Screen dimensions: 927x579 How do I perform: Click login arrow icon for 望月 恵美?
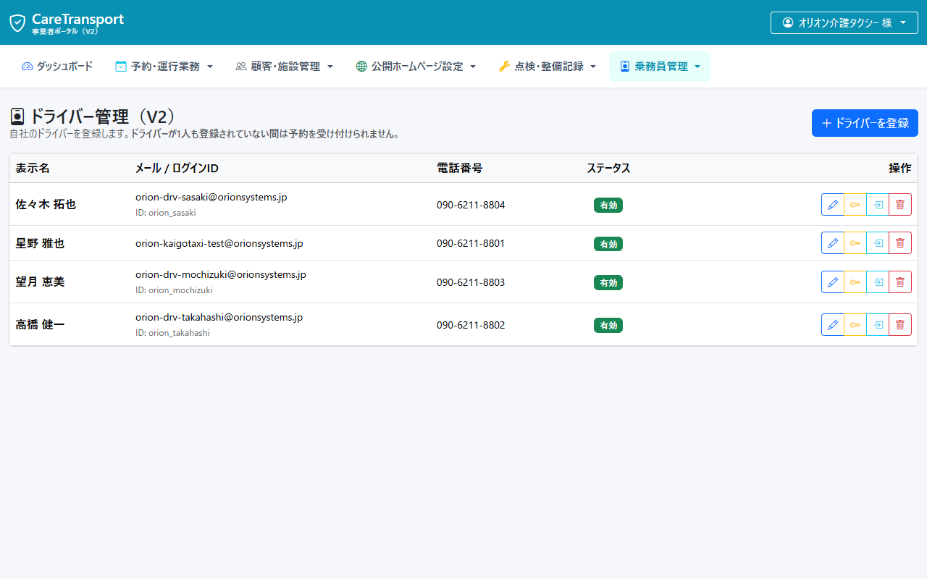878,282
